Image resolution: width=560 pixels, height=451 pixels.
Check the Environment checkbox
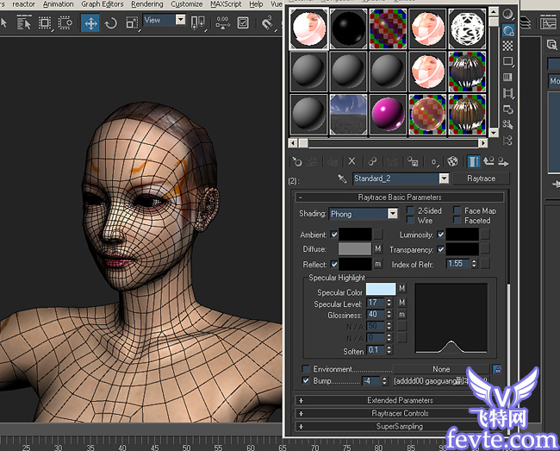tap(306, 369)
